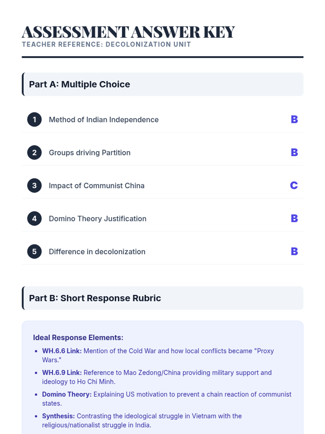Click the number 1 circle badge

pos(34,120)
